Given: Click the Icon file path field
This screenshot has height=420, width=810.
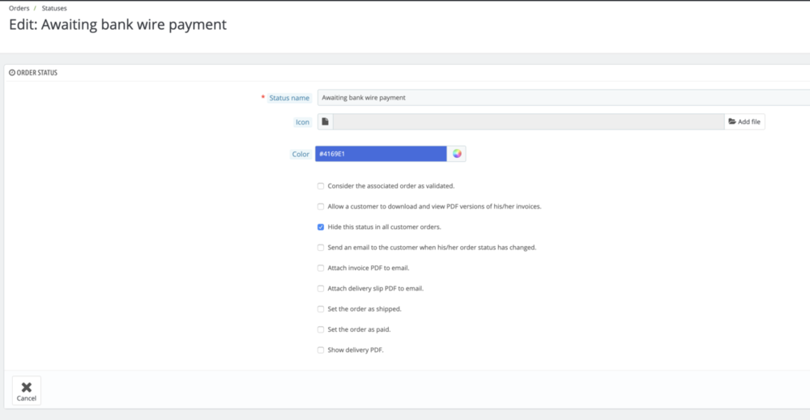Looking at the screenshot, I should [528, 122].
